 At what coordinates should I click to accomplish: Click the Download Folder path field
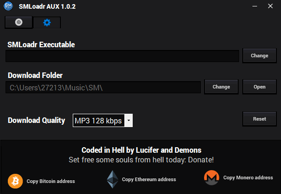[x=103, y=88]
